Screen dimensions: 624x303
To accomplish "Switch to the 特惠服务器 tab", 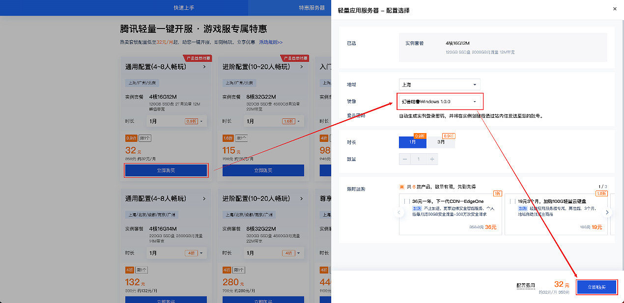I will pyautogui.click(x=312, y=8).
